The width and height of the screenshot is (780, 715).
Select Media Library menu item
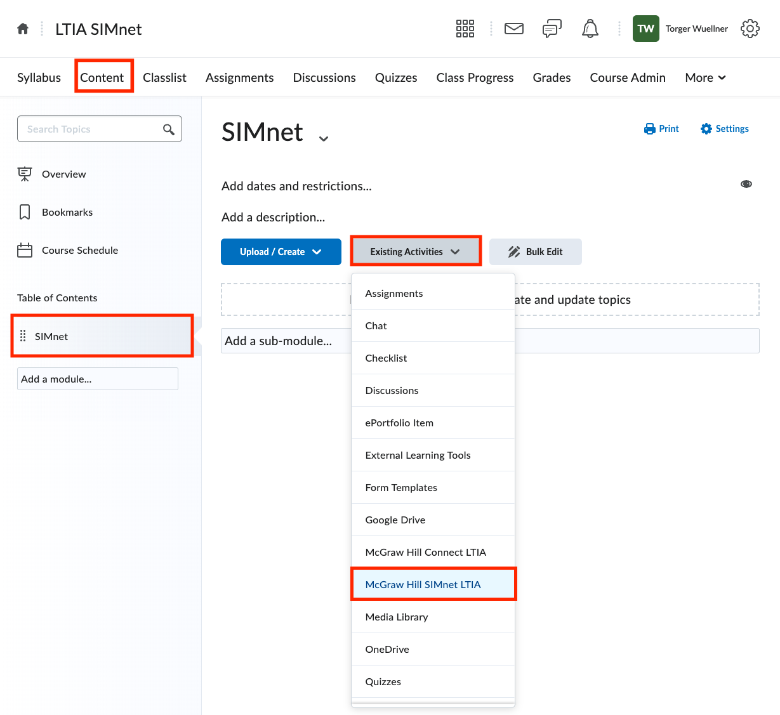click(x=433, y=617)
